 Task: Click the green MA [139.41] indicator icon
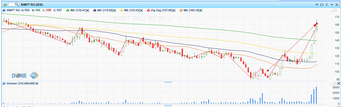point(68,10)
